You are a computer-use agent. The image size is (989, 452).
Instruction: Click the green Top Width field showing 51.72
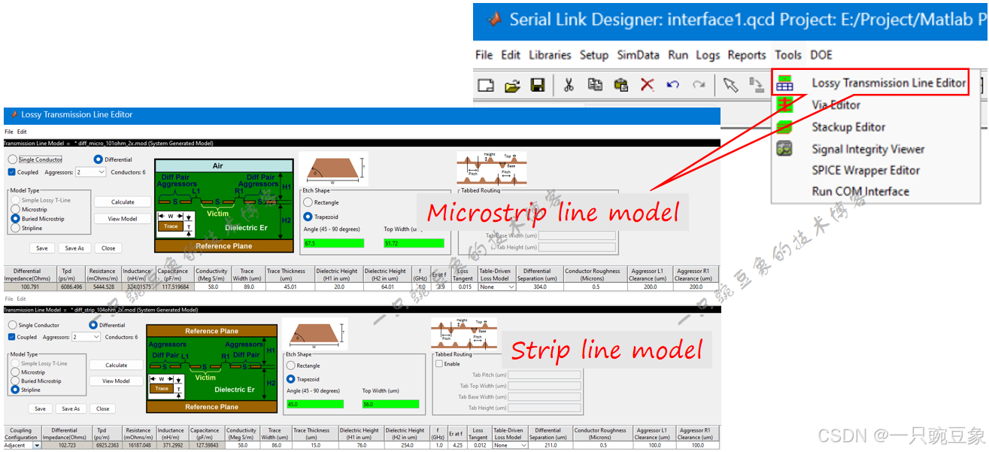[x=414, y=244]
